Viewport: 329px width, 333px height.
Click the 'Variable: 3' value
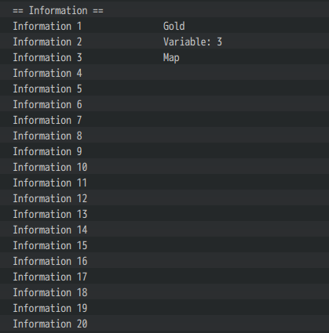pos(192,42)
